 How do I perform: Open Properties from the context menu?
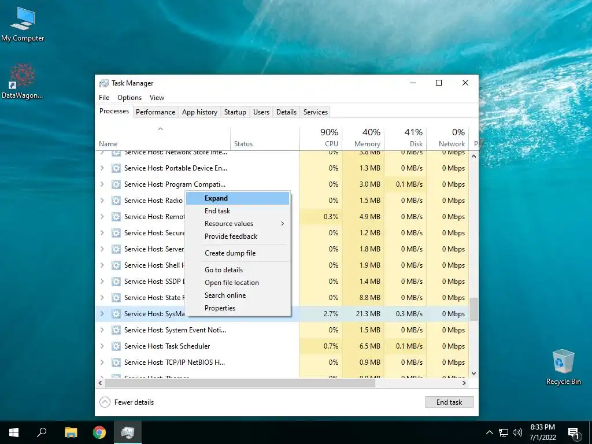coord(238,308)
